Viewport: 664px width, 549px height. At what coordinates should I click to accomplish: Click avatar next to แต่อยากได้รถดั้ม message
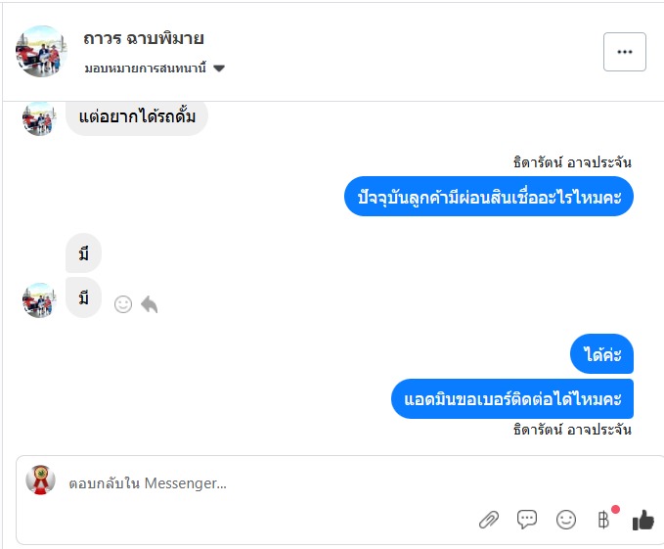coord(39,118)
